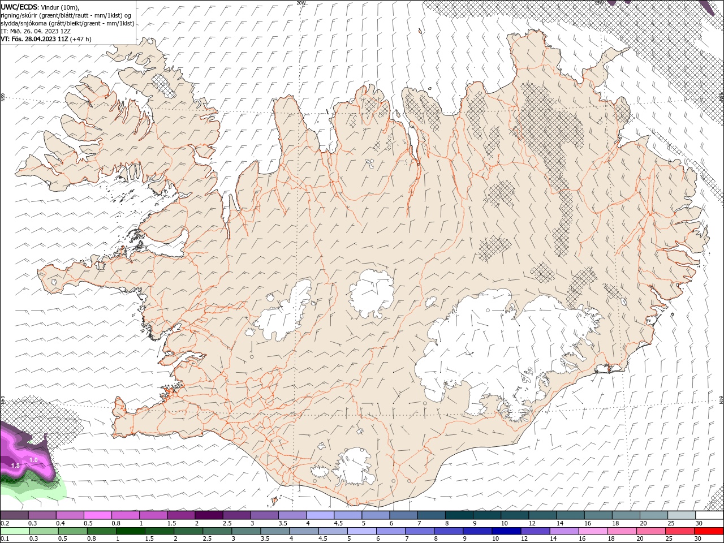The image size is (724, 543).
Task: Select the dark green swatch labeled 1, lower legend
Action: coord(130,532)
